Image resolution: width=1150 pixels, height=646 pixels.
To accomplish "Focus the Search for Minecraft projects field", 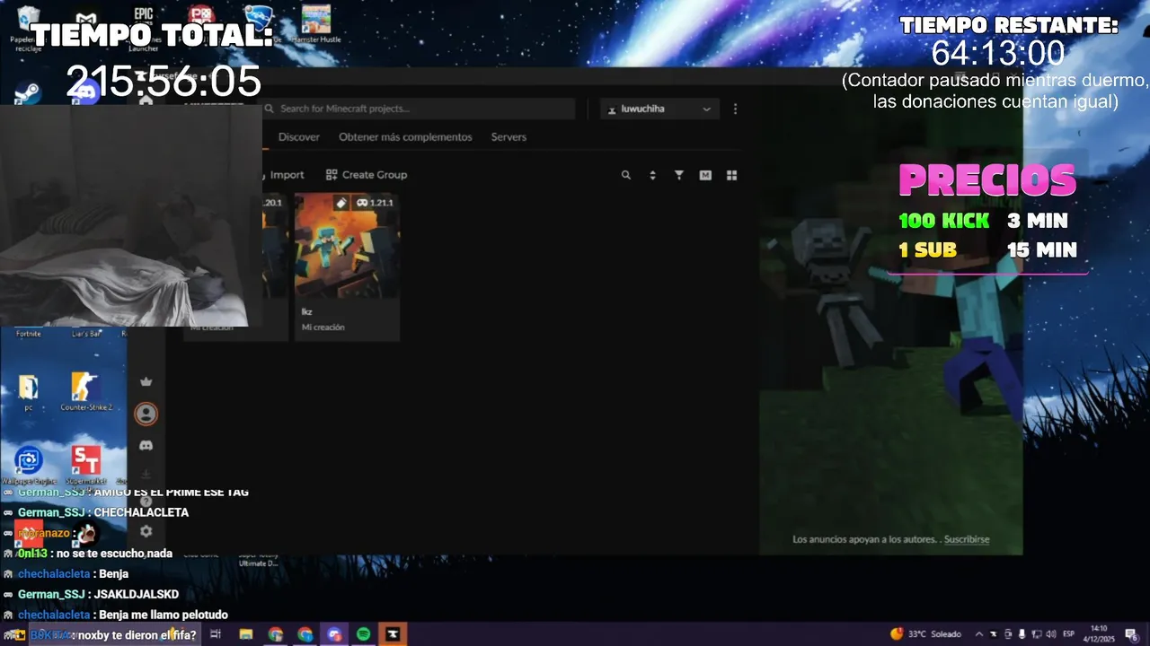I will pos(419,109).
